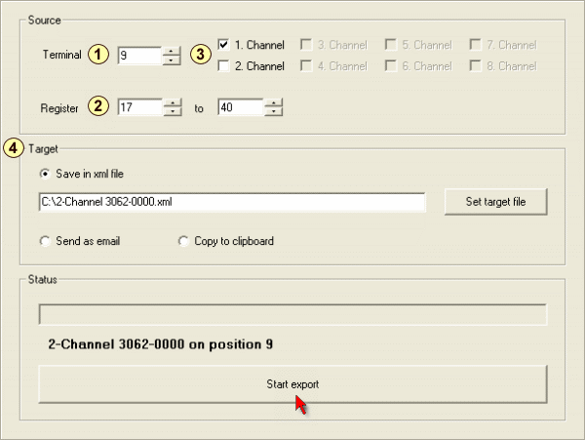585x440 pixels.
Task: Select the Save in xml file option
Action: pyautogui.click(x=45, y=174)
